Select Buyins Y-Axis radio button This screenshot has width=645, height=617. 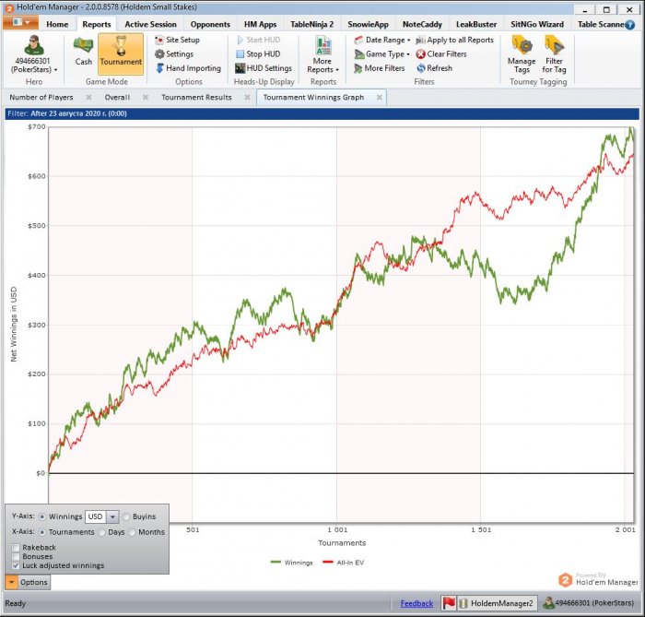tap(126, 516)
